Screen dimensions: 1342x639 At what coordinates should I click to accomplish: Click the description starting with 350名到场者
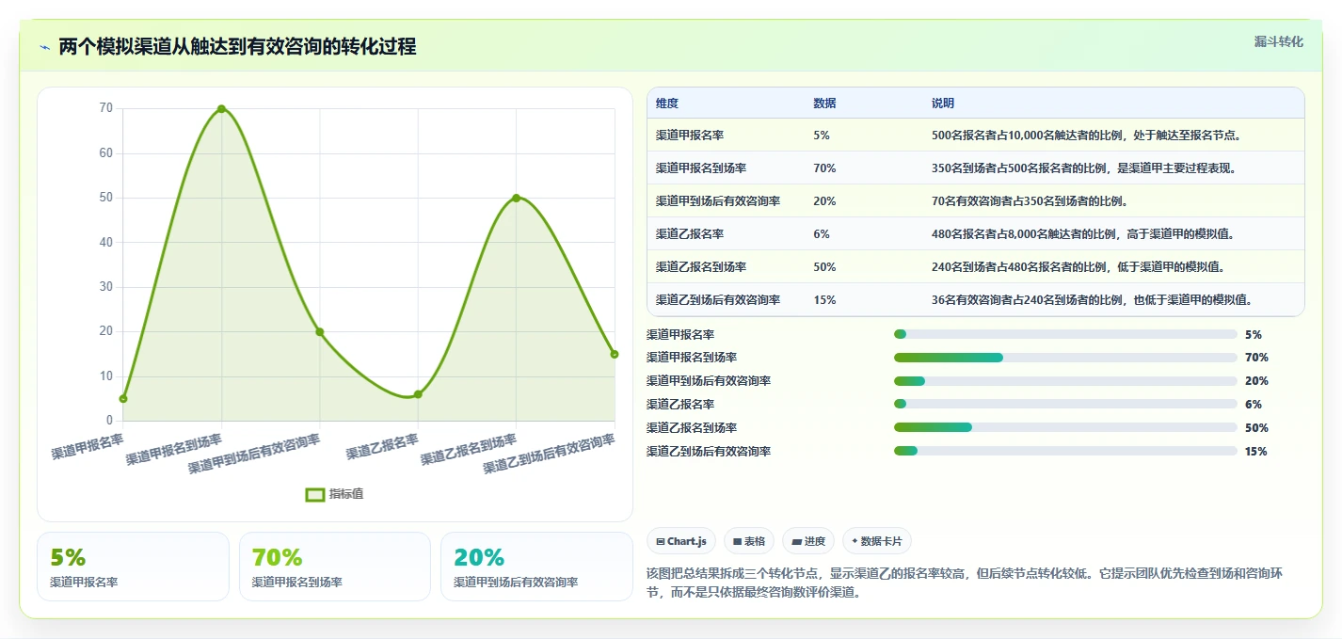[1084, 168]
